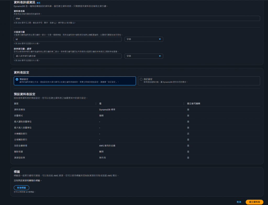This screenshot has height=205, width=268.
Task: Click the 資料表類別 row label
Action: pyautogui.click(x=19, y=109)
